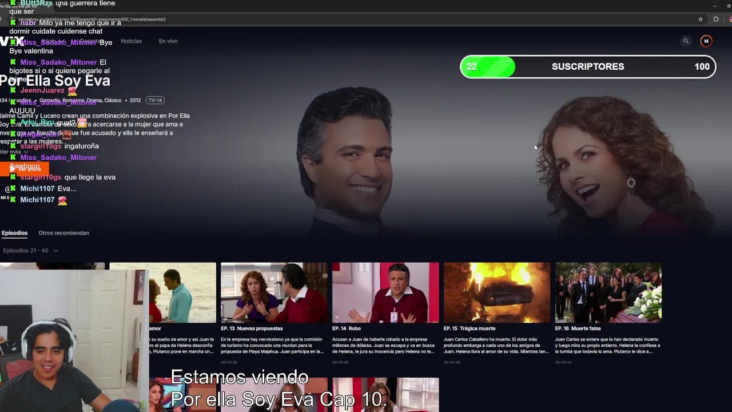The image size is (732, 412).
Task: Open the EP. 14 Robo thumbnail
Action: point(385,292)
